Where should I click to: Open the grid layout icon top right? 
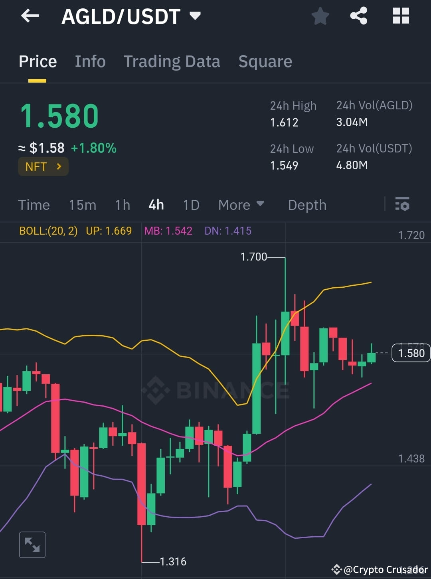click(x=401, y=16)
